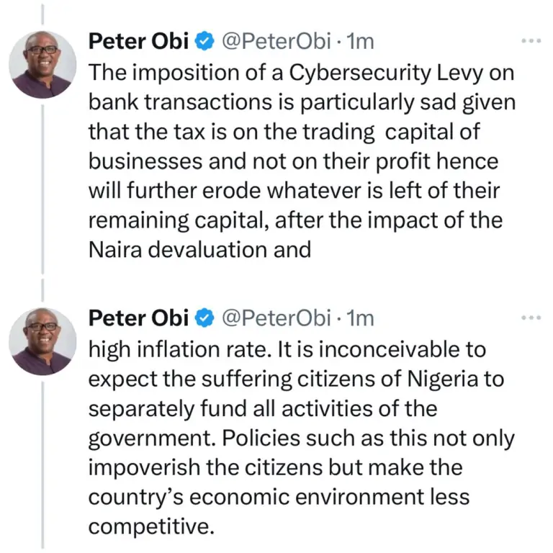This screenshot has height=553, width=553.
Task: Click the thread line below the second avatar
Action: (42, 461)
